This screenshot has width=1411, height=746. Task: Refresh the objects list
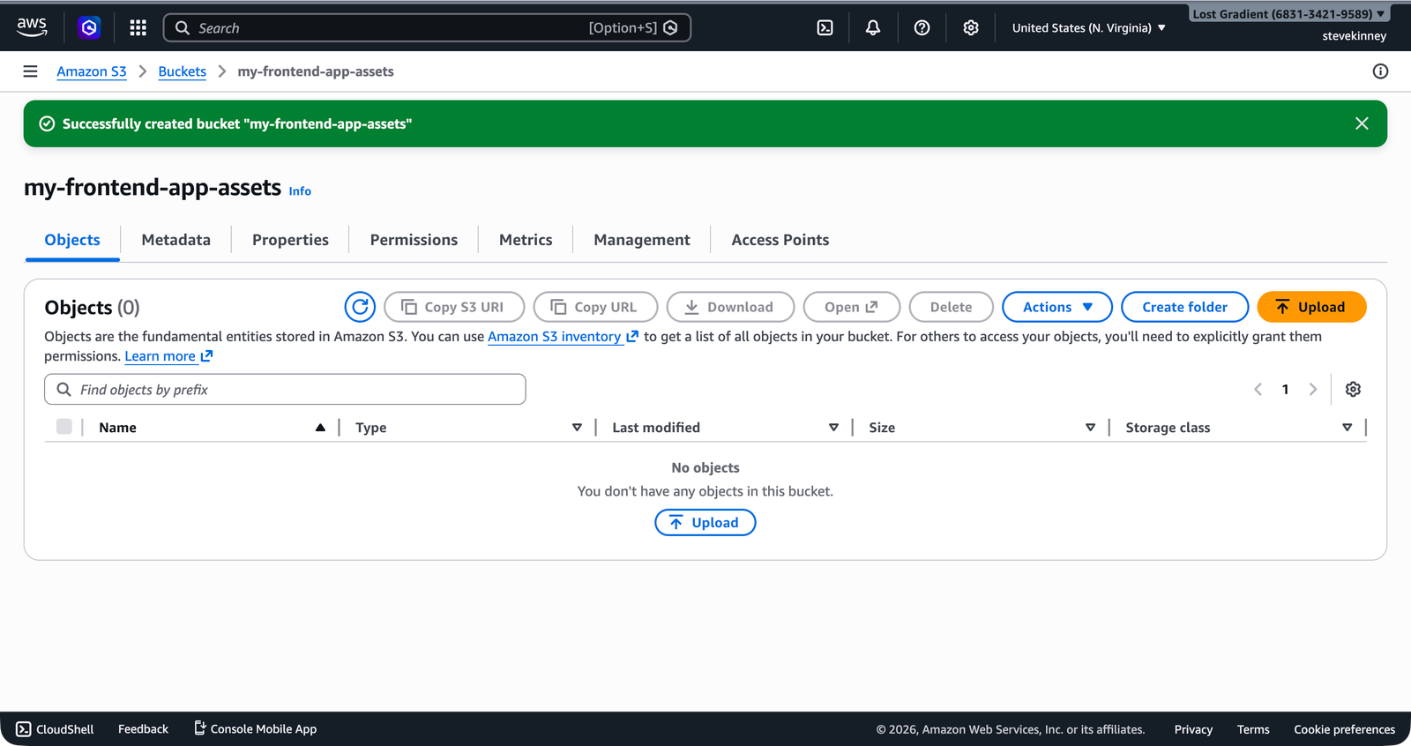coord(360,307)
